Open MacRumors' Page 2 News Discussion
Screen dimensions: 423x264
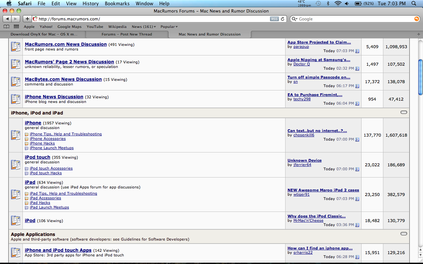[x=69, y=62]
